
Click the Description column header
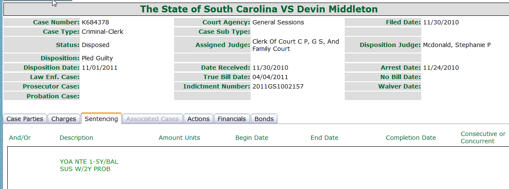point(76,138)
